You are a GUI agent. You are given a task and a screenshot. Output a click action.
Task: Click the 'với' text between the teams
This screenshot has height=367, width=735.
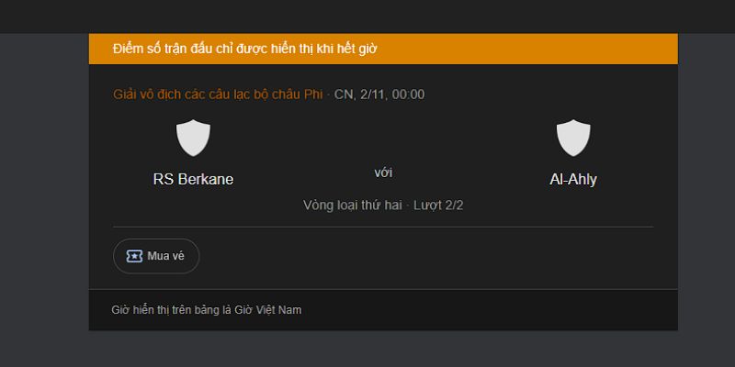click(383, 172)
